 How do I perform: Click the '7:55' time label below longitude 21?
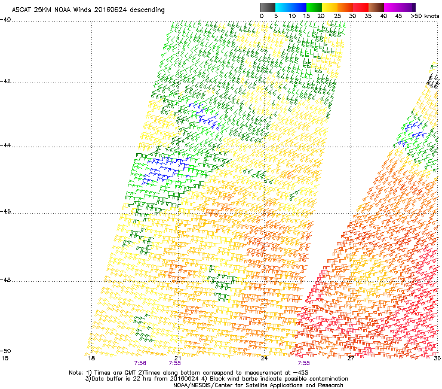[175, 363]
